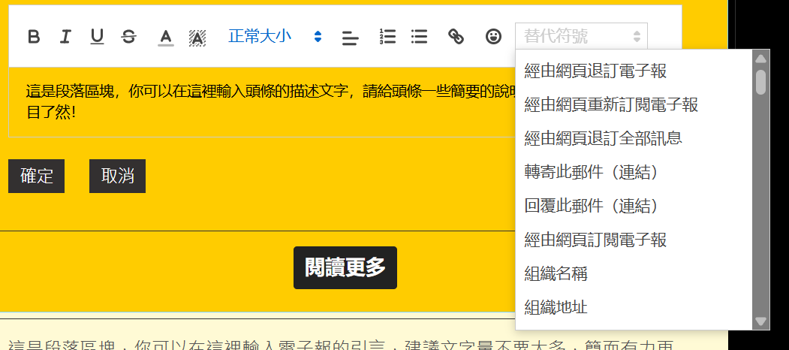Select 經由網頁退訂電子報 from the list
Image resolution: width=789 pixels, height=350 pixels.
pos(595,71)
